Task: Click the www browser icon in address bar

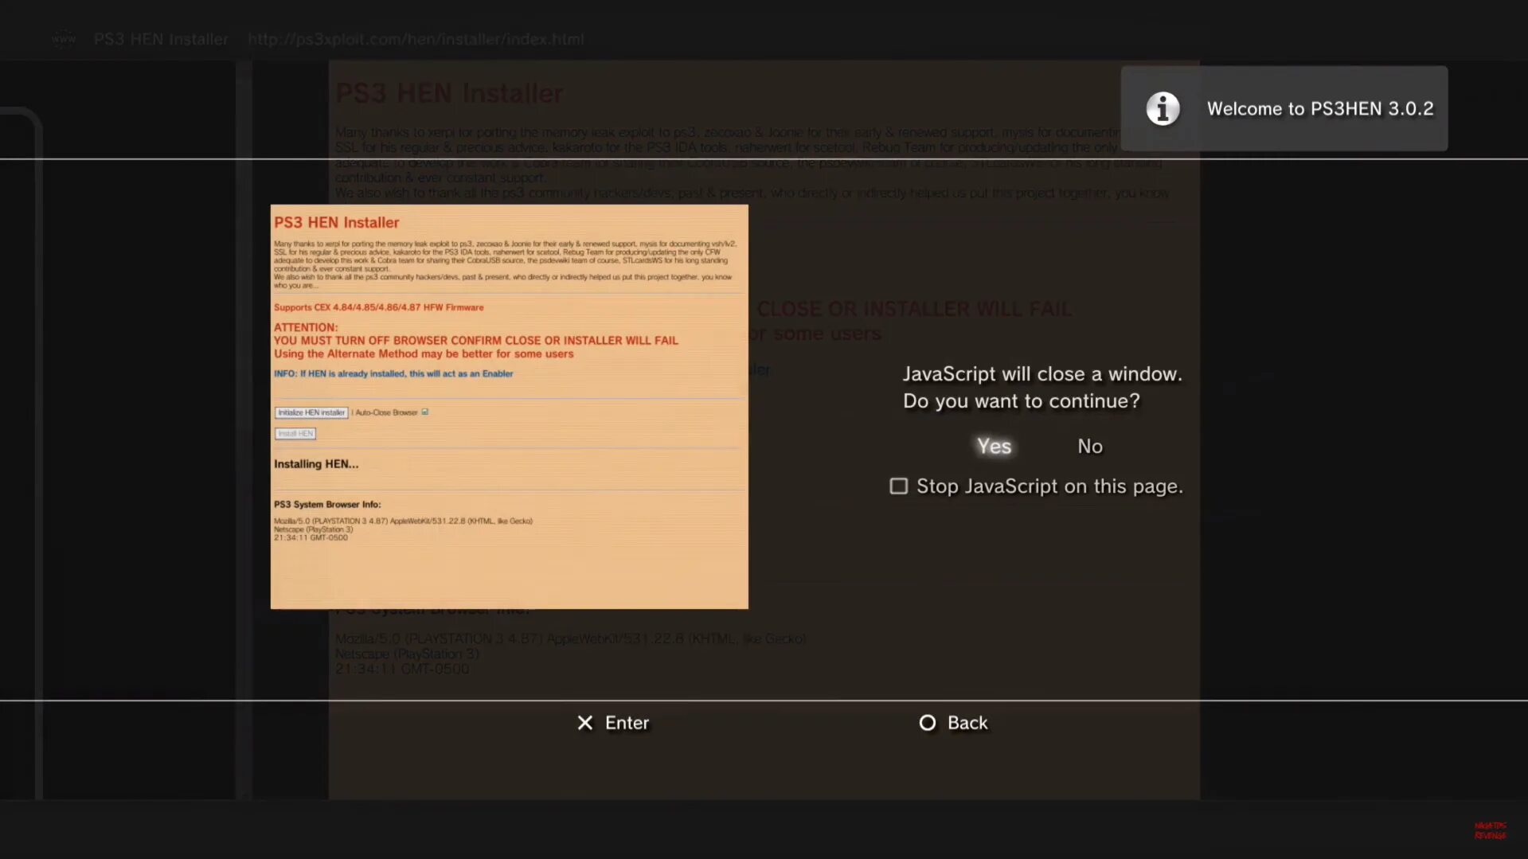Action: (x=64, y=38)
